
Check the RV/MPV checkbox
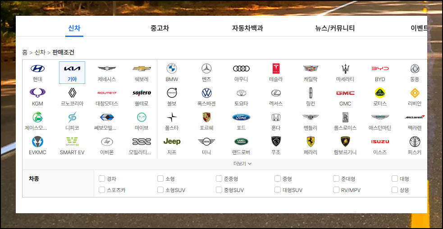pos(336,190)
